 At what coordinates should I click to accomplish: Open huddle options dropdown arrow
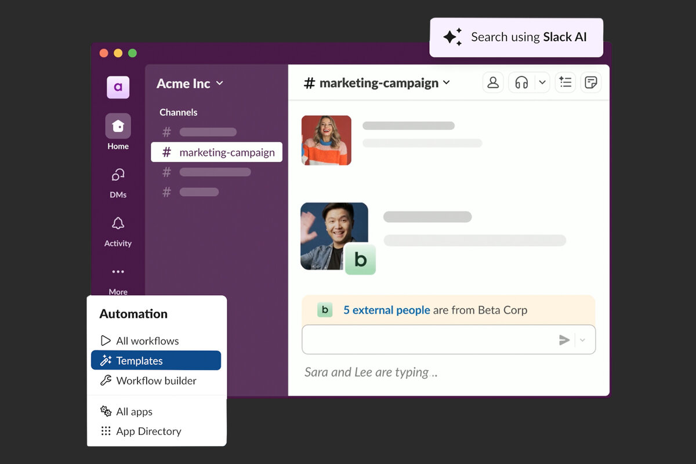point(542,82)
